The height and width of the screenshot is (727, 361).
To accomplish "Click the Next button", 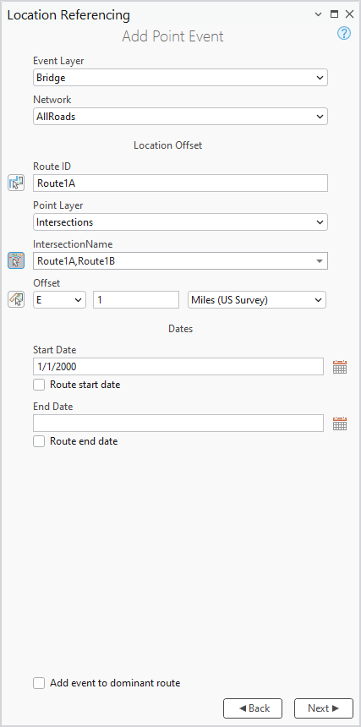I will 324,708.
